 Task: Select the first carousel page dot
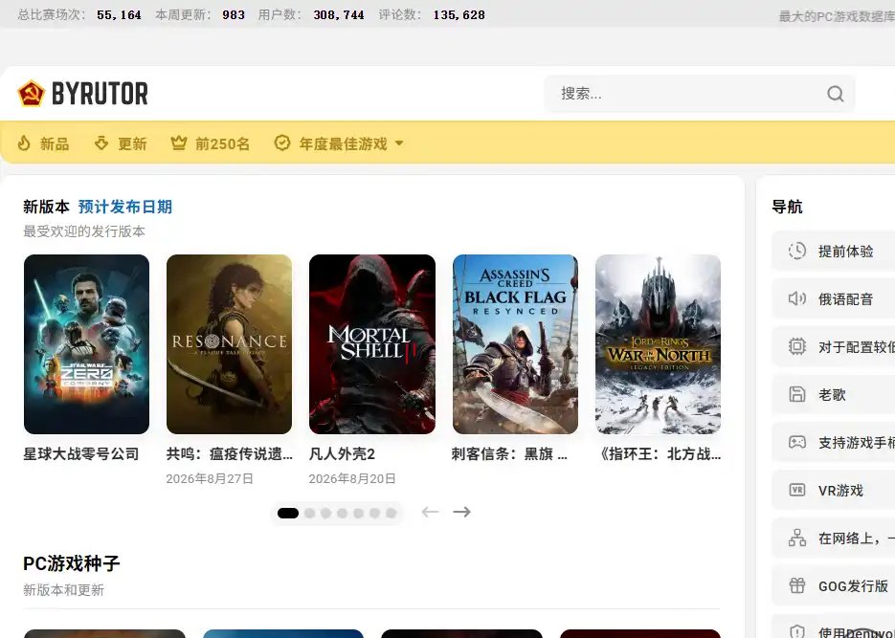[x=288, y=513]
